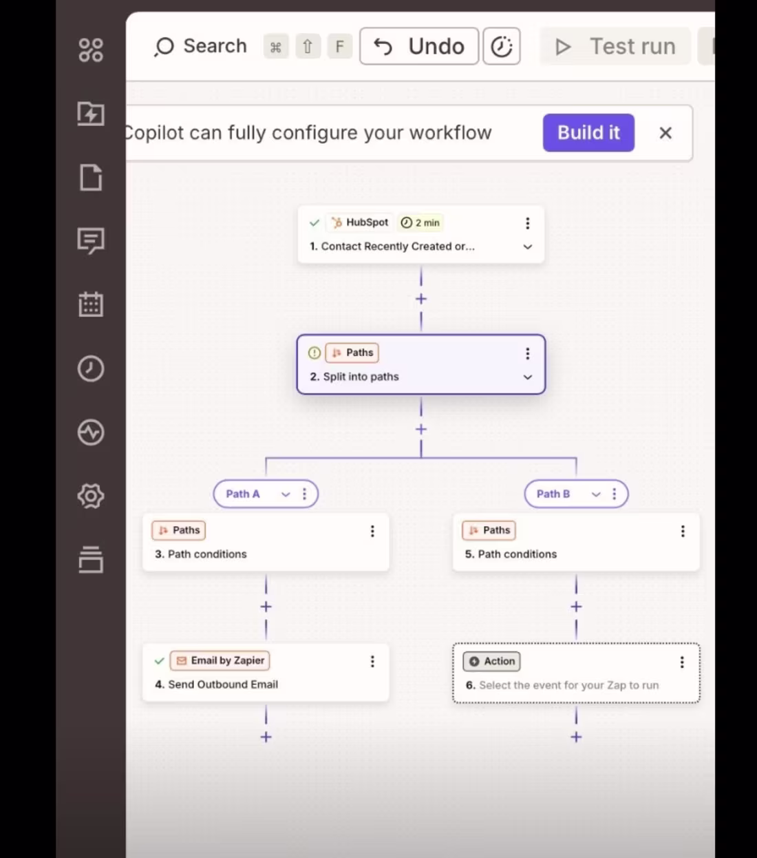Image resolution: width=757 pixels, height=858 pixels.
Task: Open three-dot menu on Send Outbound Email
Action: (372, 661)
